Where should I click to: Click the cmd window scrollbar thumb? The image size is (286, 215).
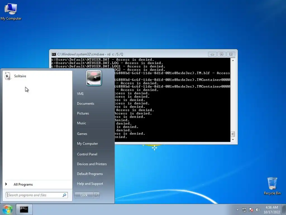pos(233,134)
